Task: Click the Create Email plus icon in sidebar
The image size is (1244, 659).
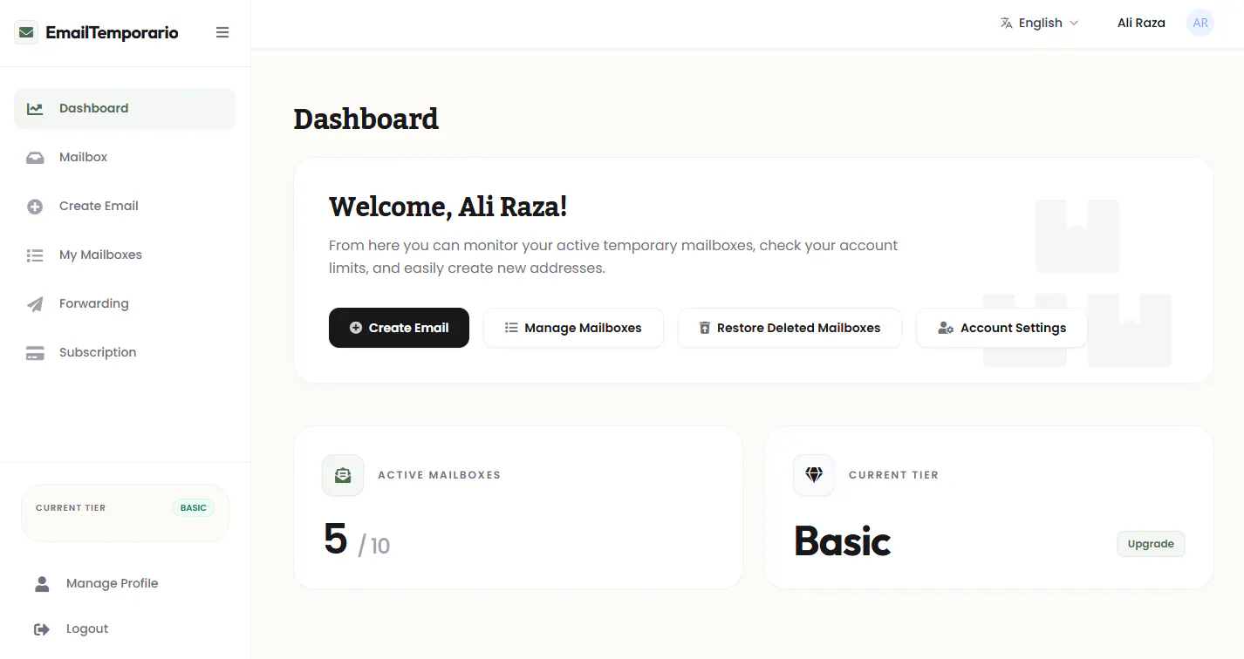Action: 35,207
